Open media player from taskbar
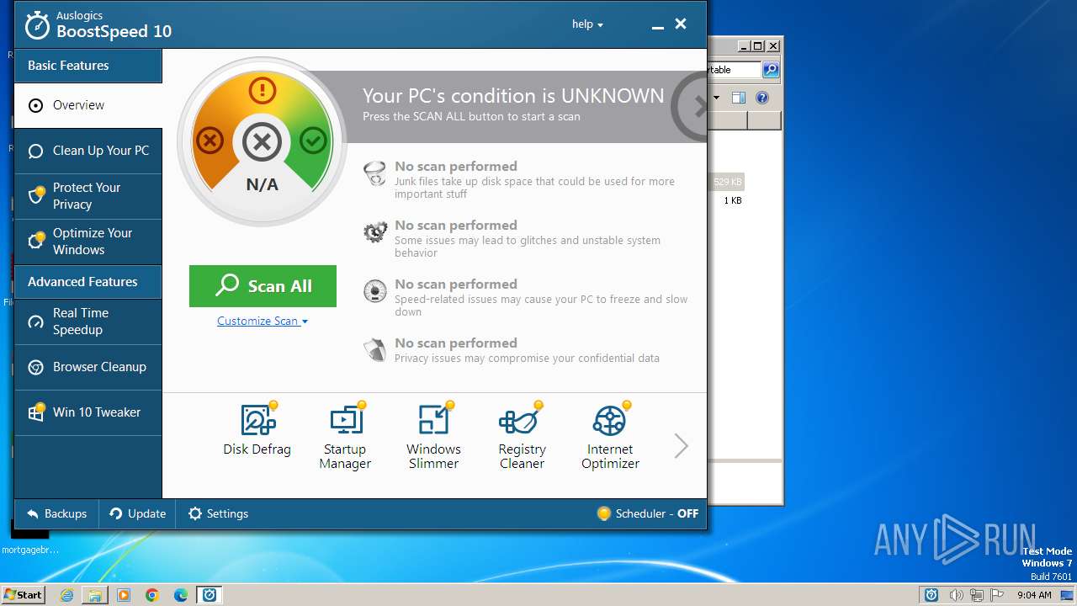1077x606 pixels. click(x=124, y=595)
